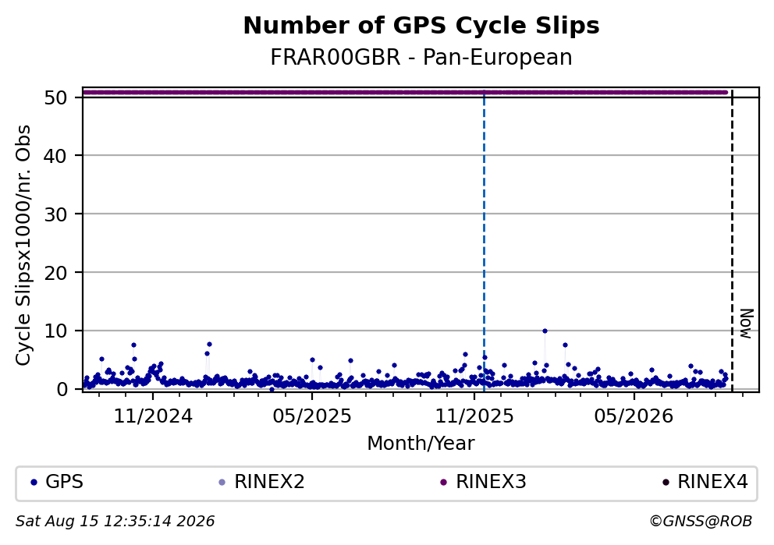The image size is (774, 545).
Task: Select the 'RINEX4' legend label
Action: (713, 482)
